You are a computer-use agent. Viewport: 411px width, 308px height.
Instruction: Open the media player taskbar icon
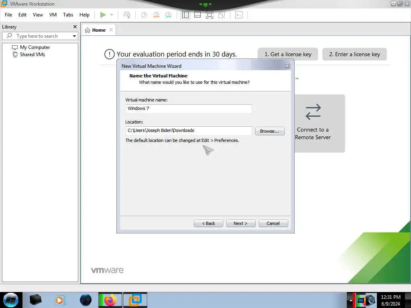pyautogui.click(x=59, y=300)
